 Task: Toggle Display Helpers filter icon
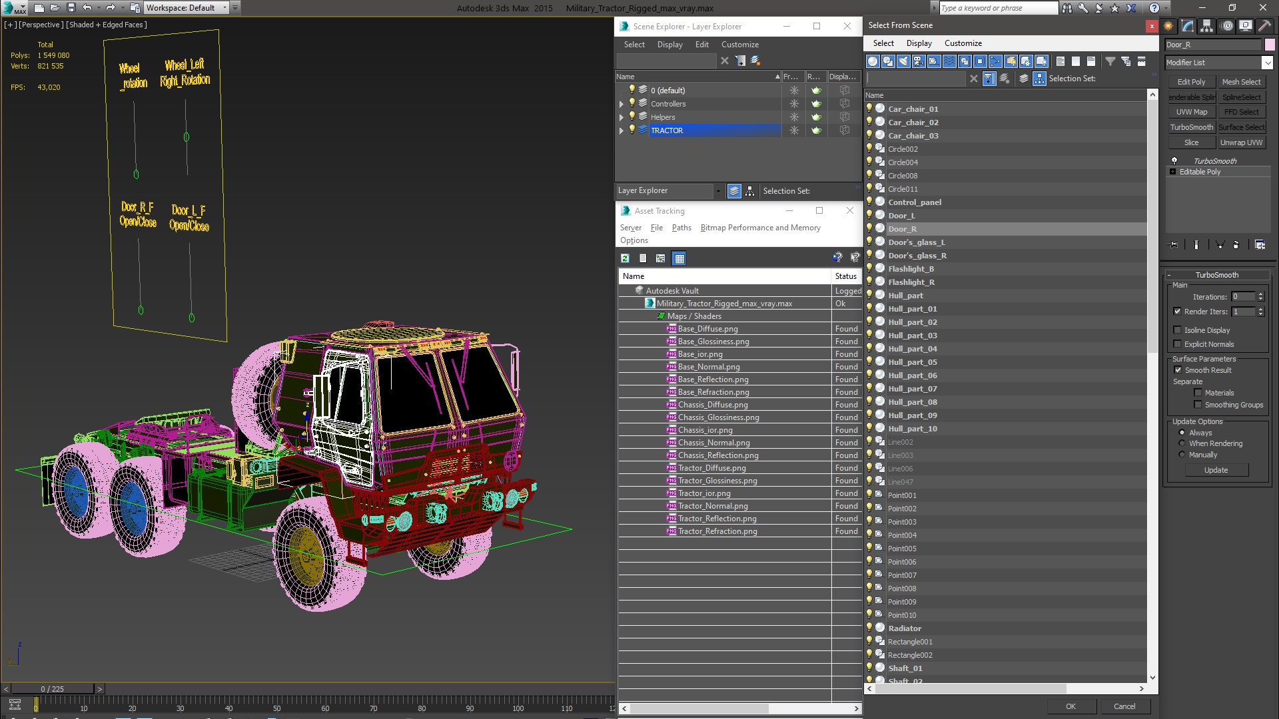coord(934,61)
